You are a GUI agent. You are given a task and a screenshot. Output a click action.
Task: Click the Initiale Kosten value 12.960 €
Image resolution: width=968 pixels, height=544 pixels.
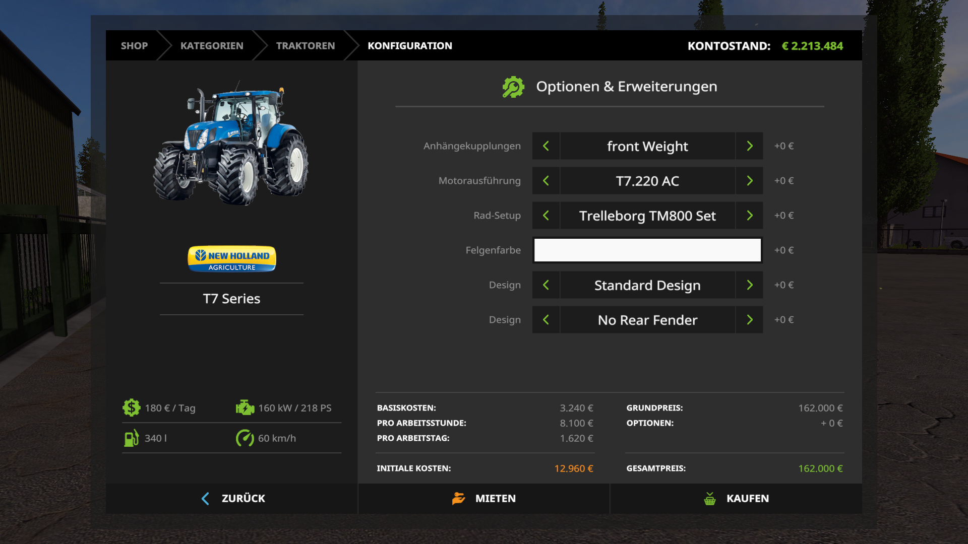(x=574, y=468)
